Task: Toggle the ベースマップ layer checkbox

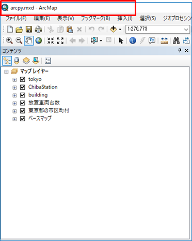Action: point(23,119)
